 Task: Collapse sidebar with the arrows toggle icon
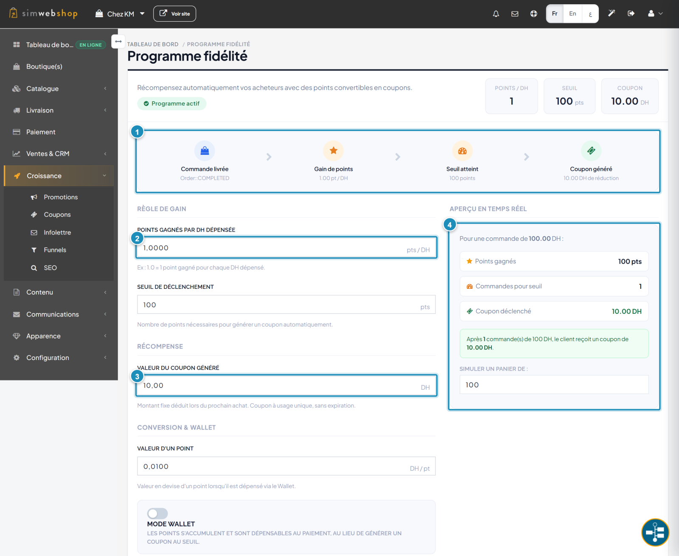(x=118, y=42)
